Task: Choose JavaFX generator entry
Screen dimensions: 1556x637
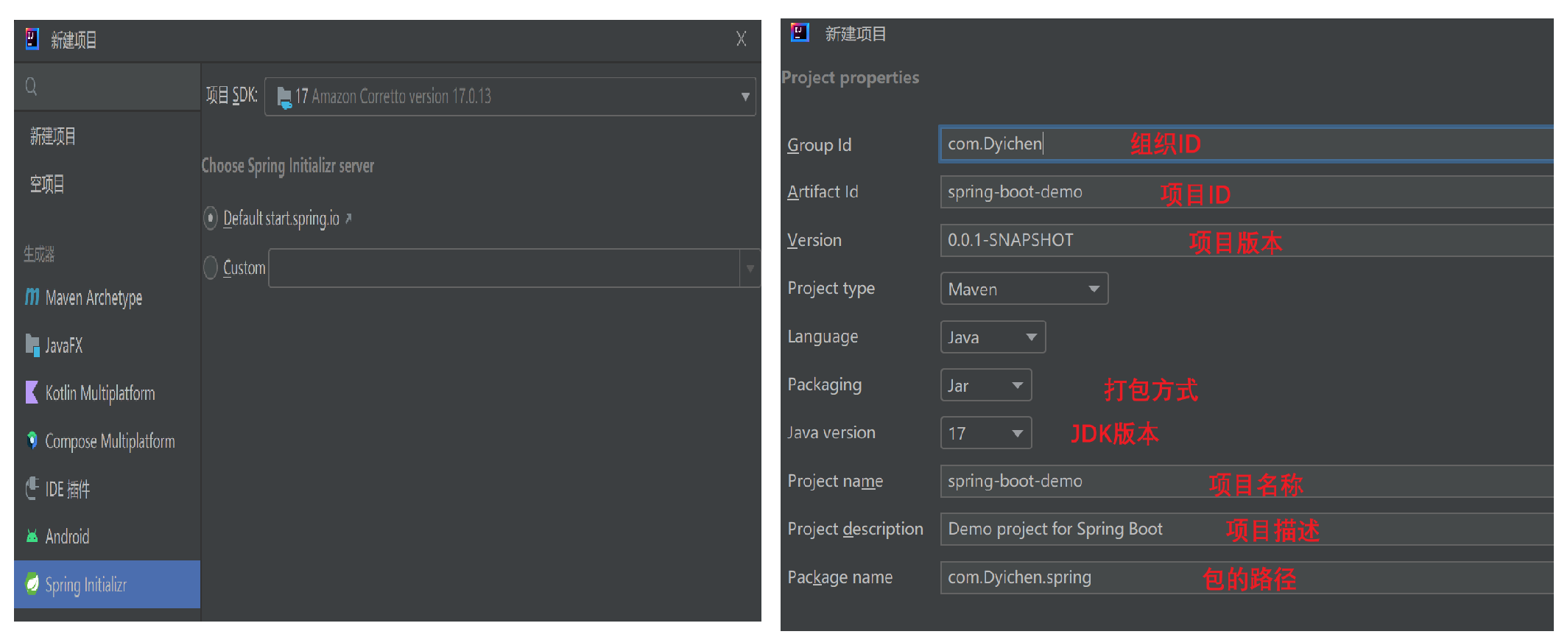Action: coord(107,345)
